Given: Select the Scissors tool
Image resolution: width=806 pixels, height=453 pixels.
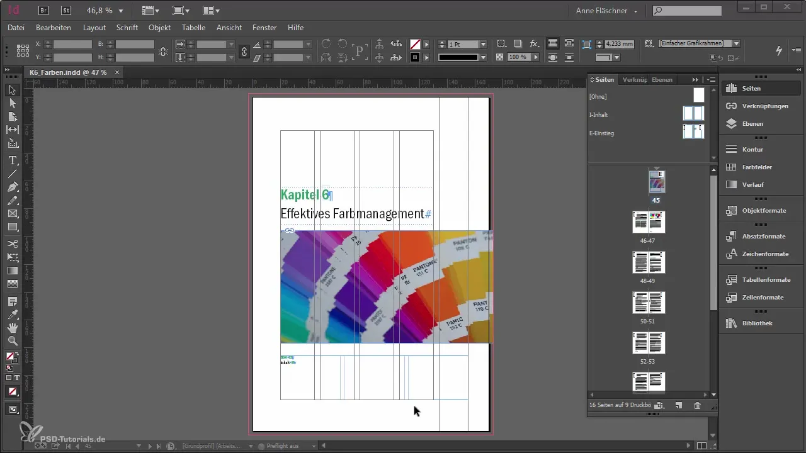Looking at the screenshot, I should click(13, 243).
